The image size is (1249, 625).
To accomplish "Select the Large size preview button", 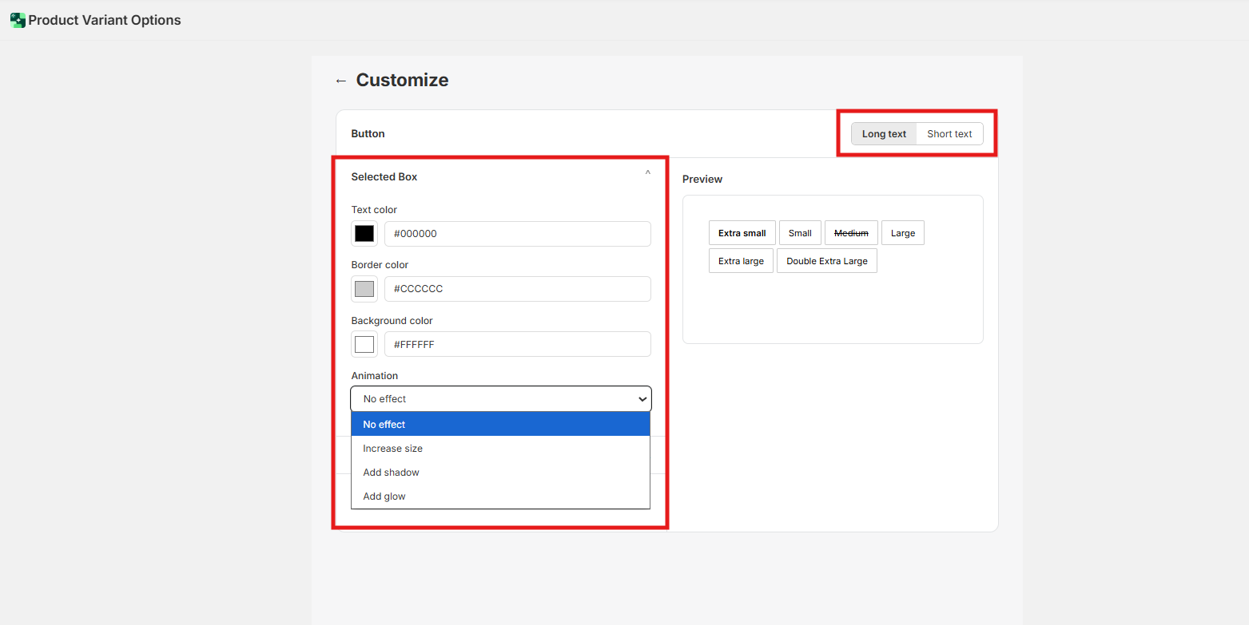I will pyautogui.click(x=902, y=233).
